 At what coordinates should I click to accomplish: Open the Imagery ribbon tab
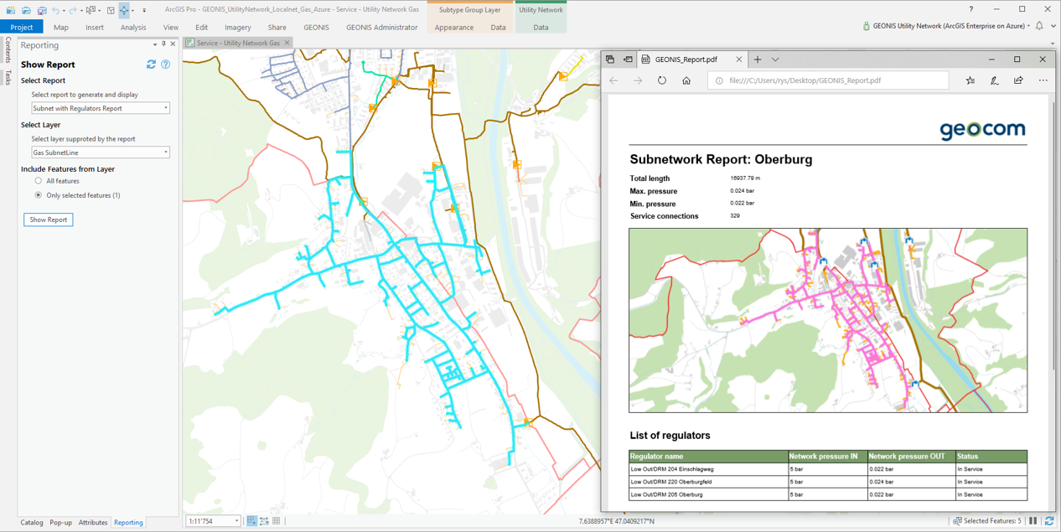(x=238, y=27)
